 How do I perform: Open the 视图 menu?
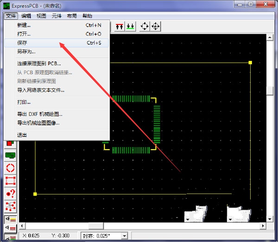point(41,16)
